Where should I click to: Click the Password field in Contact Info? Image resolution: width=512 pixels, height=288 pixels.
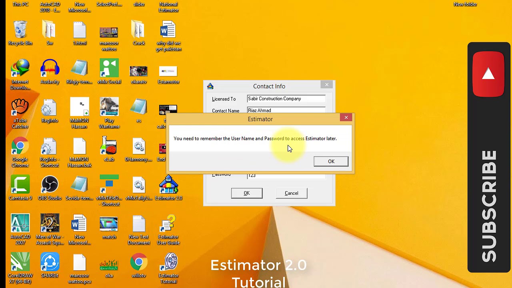click(286, 175)
